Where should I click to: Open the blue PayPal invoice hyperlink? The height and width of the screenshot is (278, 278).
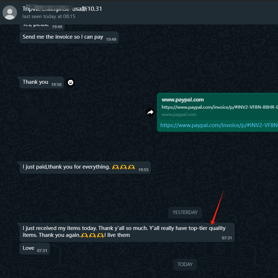(219, 125)
